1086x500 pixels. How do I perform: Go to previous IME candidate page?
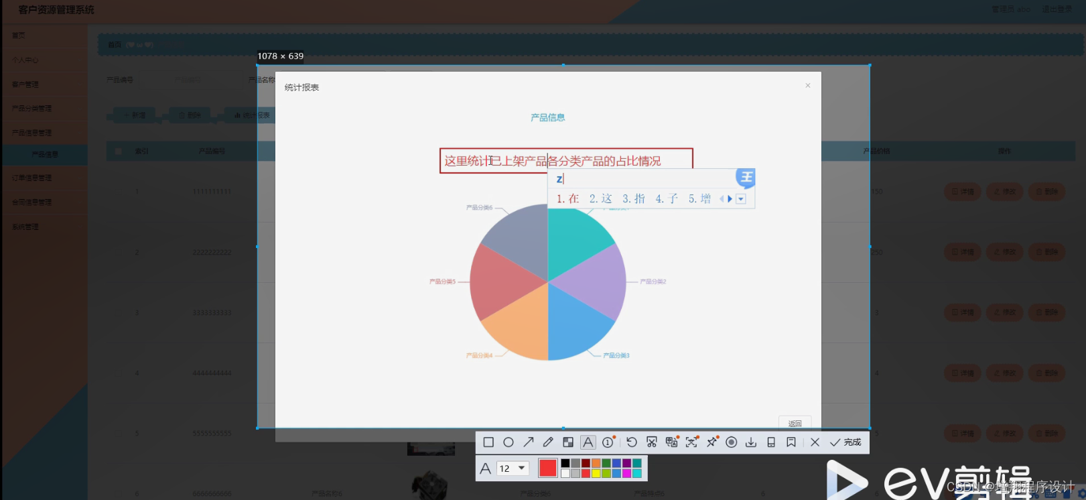click(722, 198)
